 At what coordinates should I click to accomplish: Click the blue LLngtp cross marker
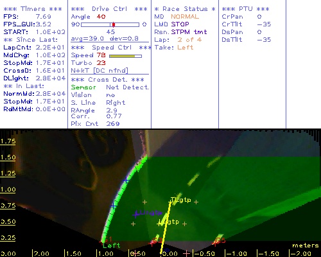click(x=135, y=214)
